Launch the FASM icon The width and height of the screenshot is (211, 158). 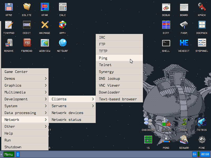(184, 25)
